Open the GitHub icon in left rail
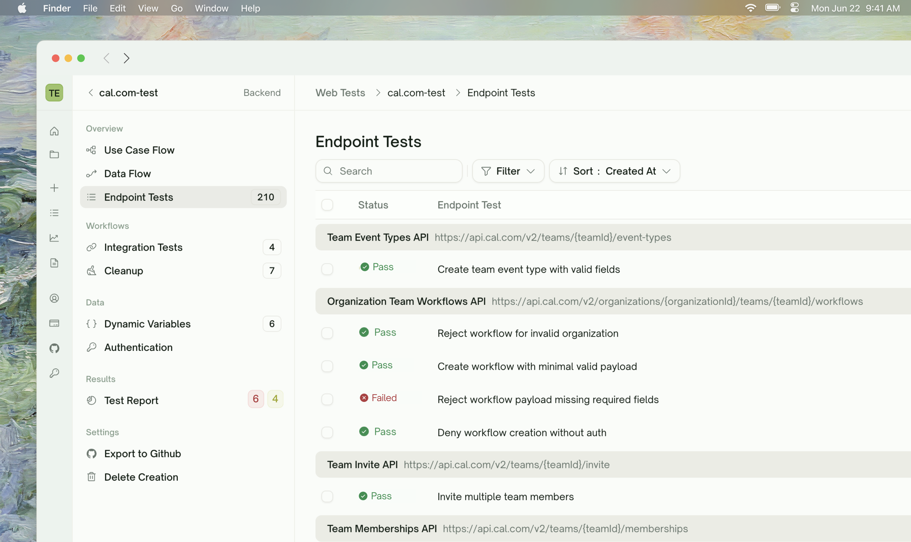This screenshot has width=911, height=542. (54, 348)
